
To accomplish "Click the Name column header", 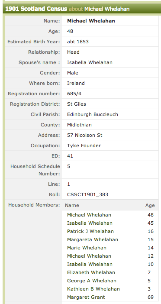I will click(x=72, y=205).
